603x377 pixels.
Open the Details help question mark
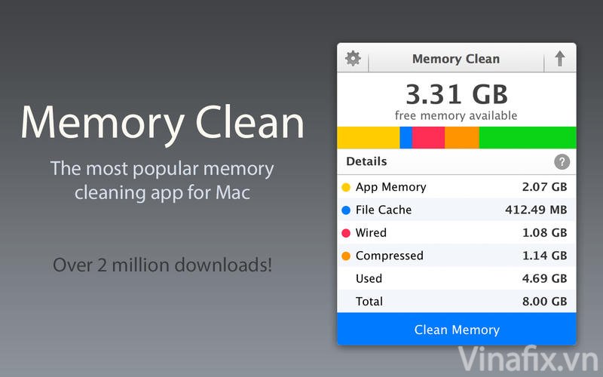pyautogui.click(x=562, y=162)
